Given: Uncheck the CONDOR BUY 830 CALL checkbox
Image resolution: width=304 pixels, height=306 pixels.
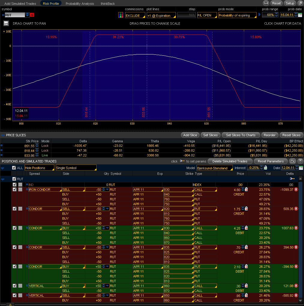Looking at the screenshot, I should pos(14,228).
